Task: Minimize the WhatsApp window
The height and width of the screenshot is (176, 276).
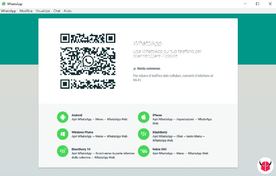Action: (x=245, y=4)
